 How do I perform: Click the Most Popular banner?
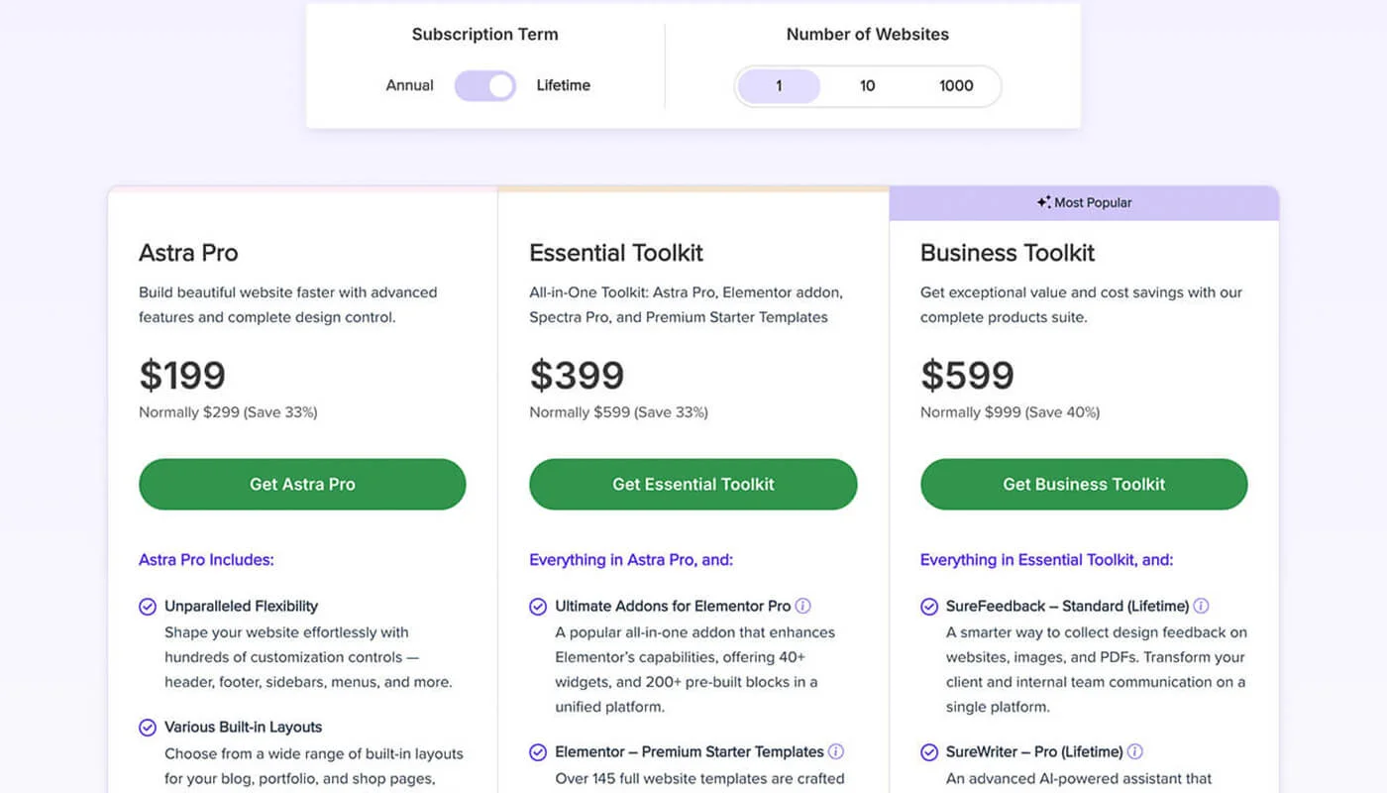[1084, 202]
